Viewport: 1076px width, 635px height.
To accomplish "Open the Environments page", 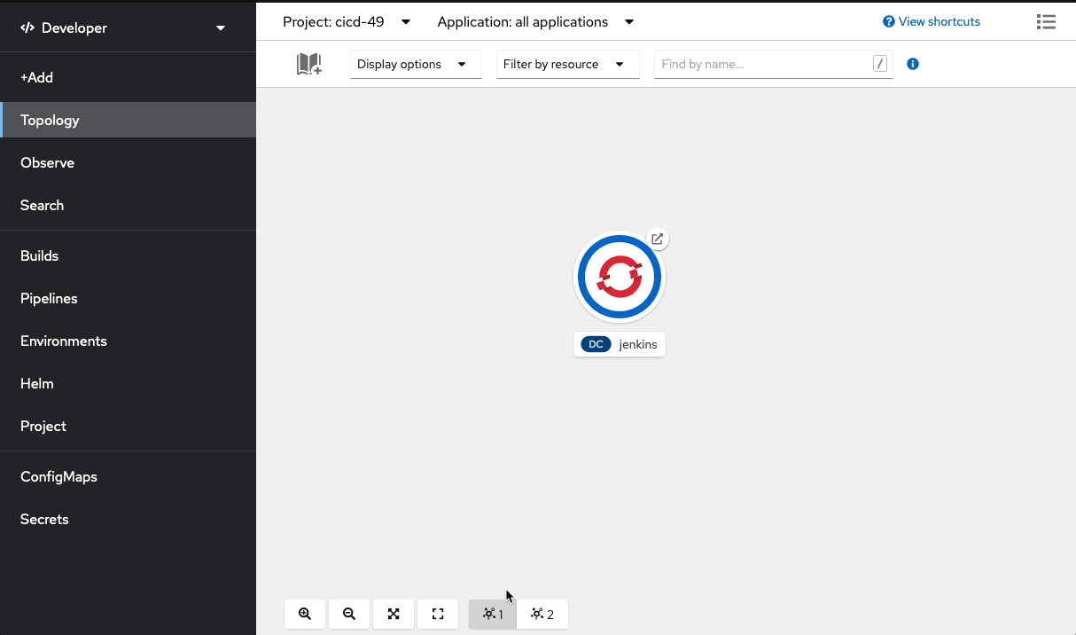I will 128,341.
